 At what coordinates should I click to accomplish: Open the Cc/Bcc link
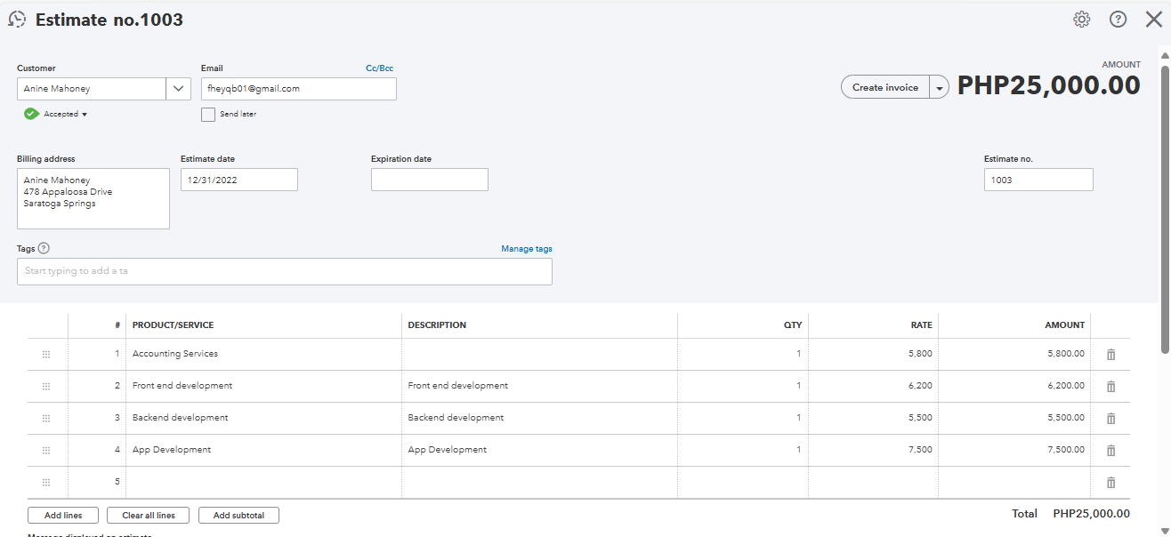coord(379,68)
